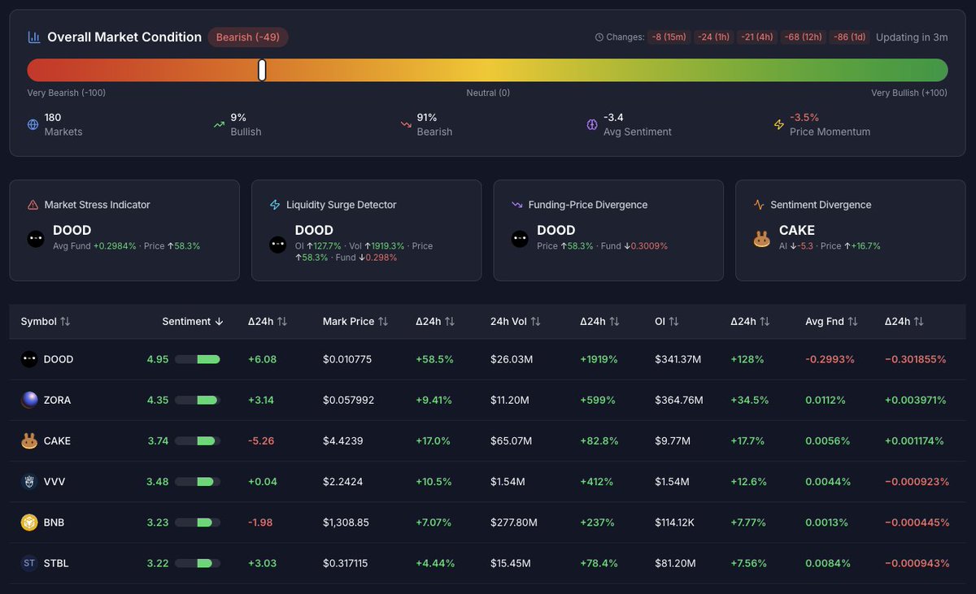Click the STBL logo in the table
This screenshot has width=976, height=594.
[29, 563]
